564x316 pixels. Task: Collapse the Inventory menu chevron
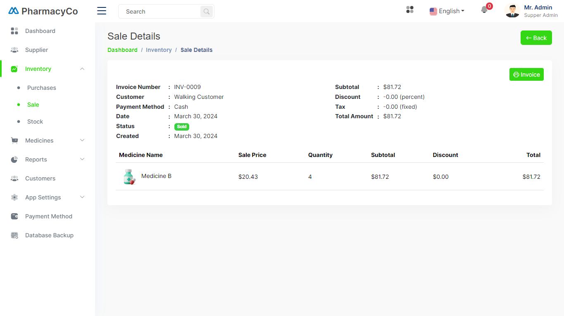82,69
